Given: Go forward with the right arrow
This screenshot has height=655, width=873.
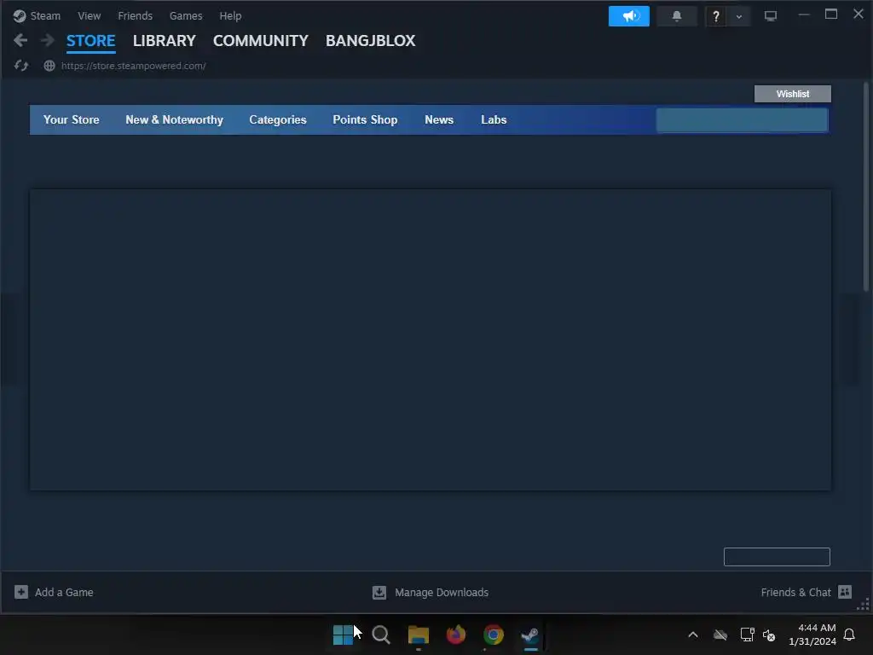Looking at the screenshot, I should click(x=48, y=40).
